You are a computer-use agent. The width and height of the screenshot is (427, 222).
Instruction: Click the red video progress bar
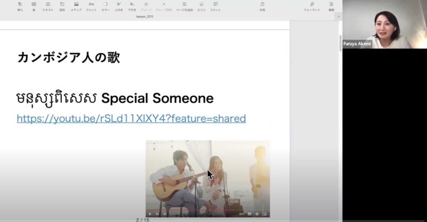coord(188,210)
